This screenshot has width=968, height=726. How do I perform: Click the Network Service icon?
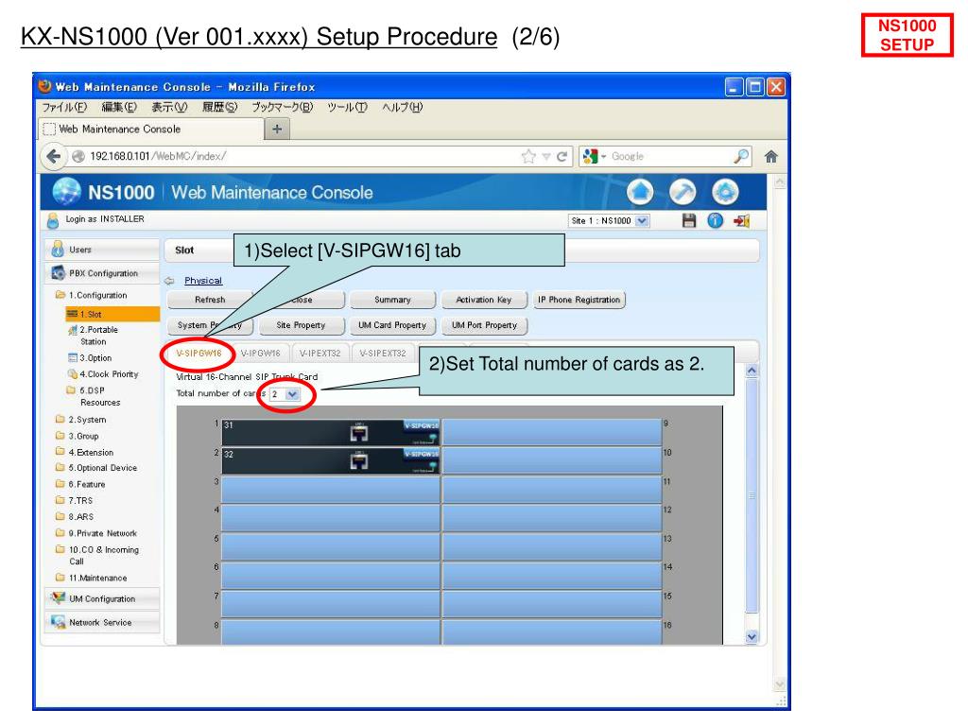(x=58, y=622)
